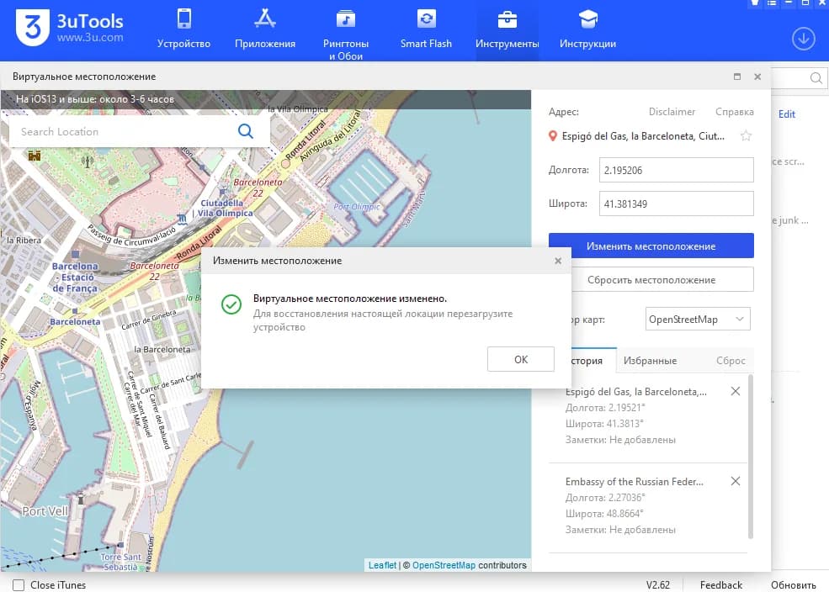Open the Приложения apps section
The width and height of the screenshot is (829, 592).
pyautogui.click(x=265, y=30)
